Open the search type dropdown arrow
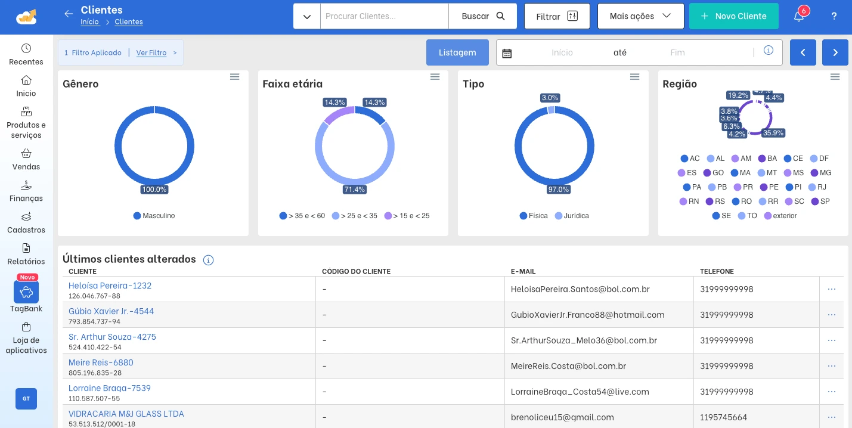Viewport: 852px width, 428px height. [307, 17]
